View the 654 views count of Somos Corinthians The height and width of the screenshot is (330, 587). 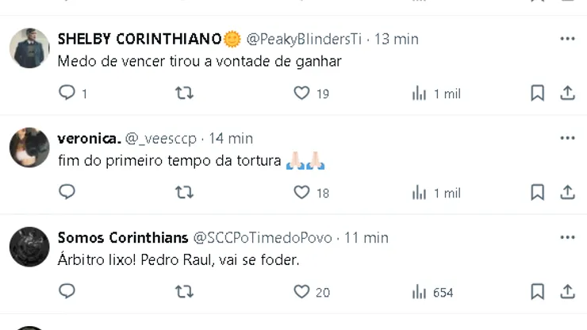(433, 292)
